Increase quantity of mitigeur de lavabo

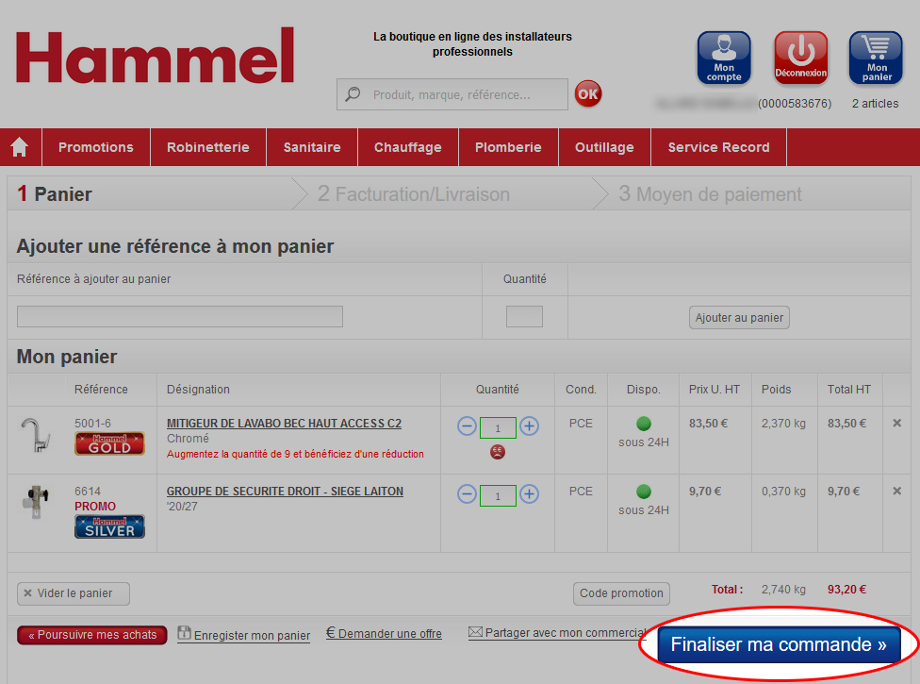[529, 426]
